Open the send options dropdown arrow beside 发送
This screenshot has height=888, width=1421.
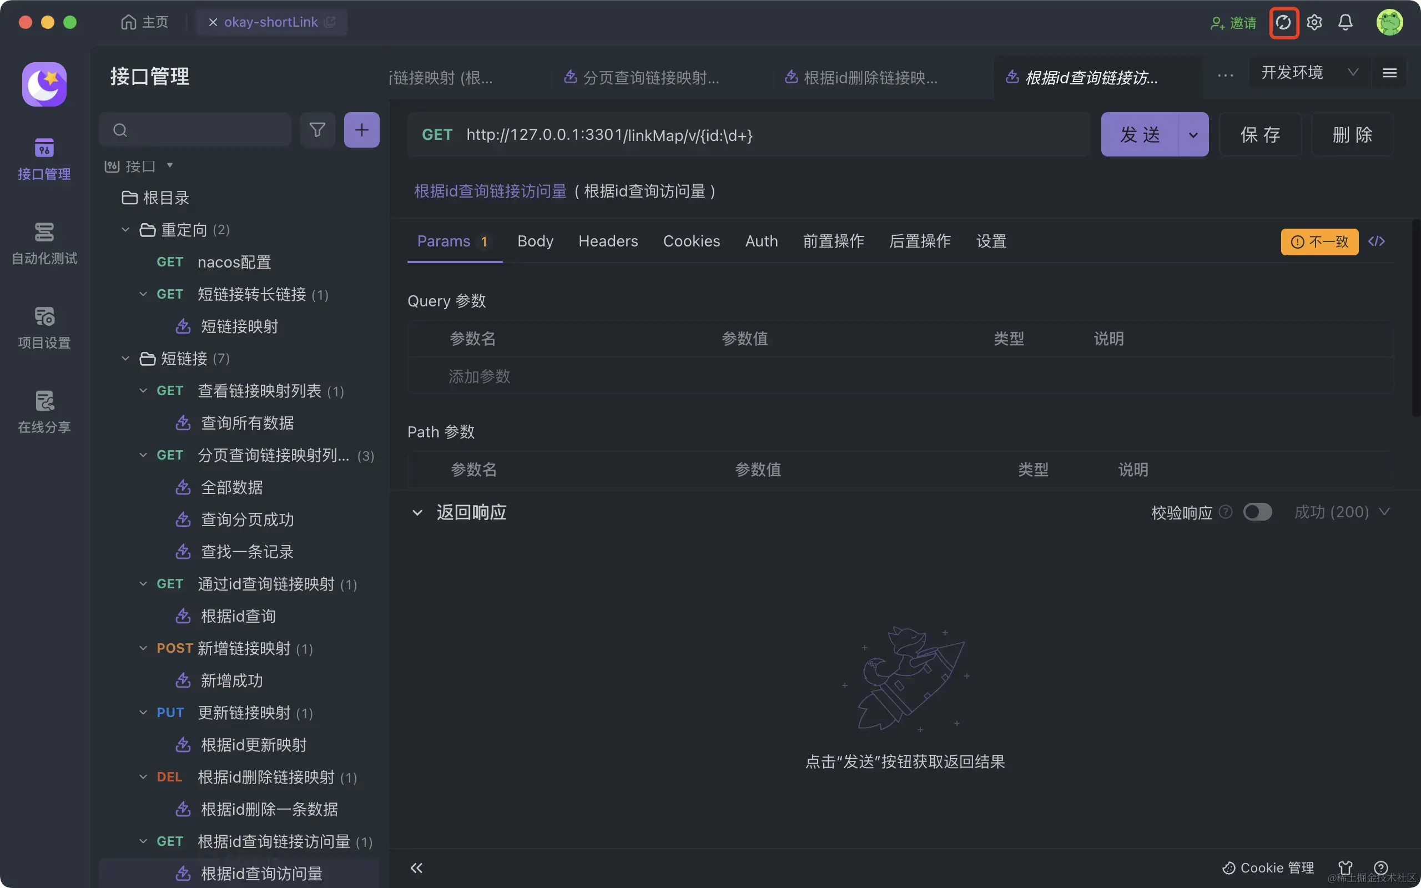(x=1193, y=134)
